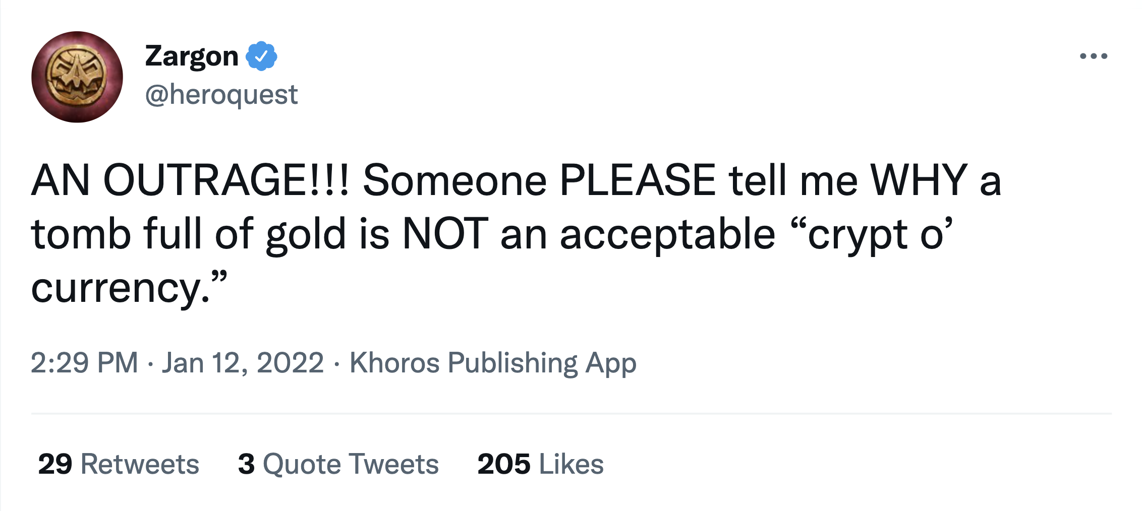
Task: Open the Zargon display name link
Action: tap(192, 56)
